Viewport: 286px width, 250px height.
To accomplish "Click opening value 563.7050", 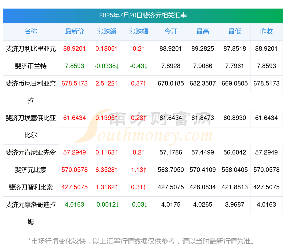I will click(171, 170).
